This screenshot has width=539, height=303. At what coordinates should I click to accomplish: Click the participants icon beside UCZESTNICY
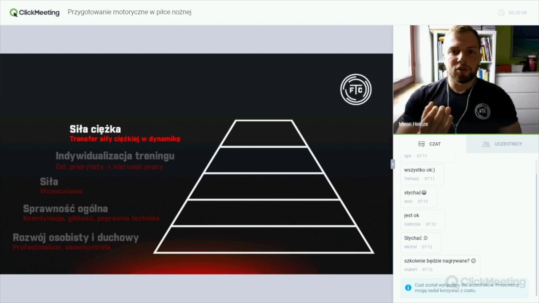(x=486, y=144)
